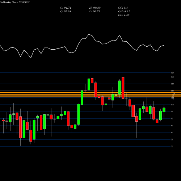
Task: Click the 'OC: 3.1' reading
Action: tap(123, 8)
